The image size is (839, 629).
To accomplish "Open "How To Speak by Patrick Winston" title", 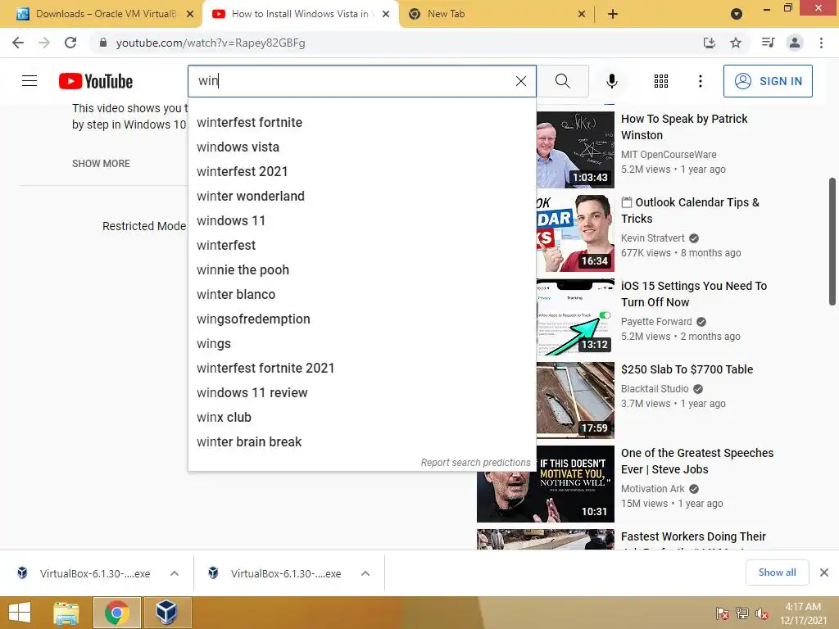I will point(684,127).
